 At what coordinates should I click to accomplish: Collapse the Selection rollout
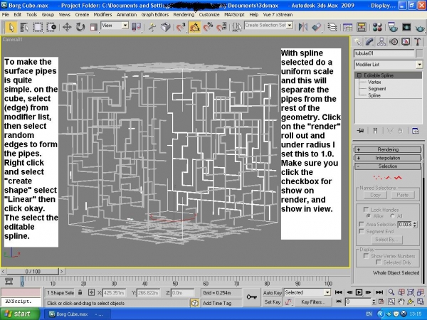[388, 166]
